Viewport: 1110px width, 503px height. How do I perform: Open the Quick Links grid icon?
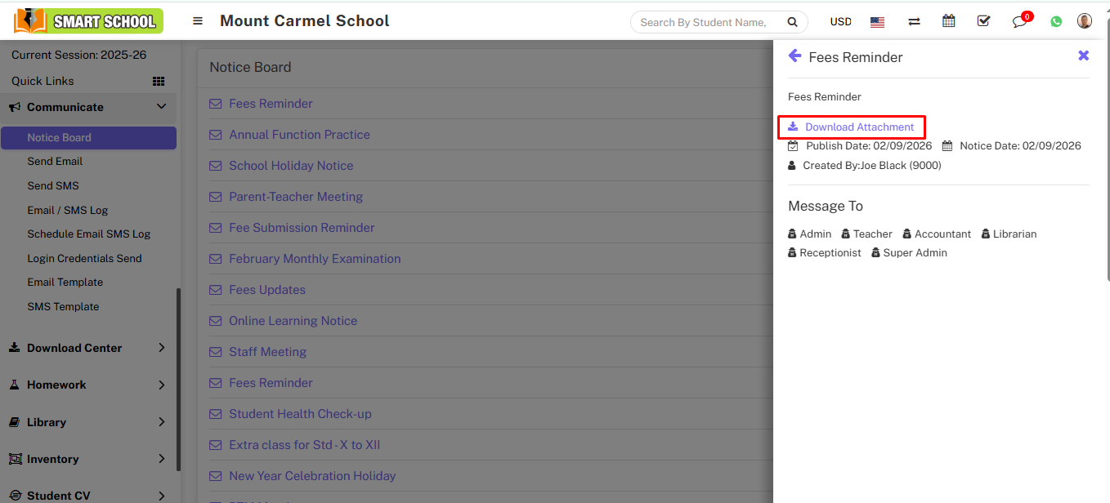159,81
